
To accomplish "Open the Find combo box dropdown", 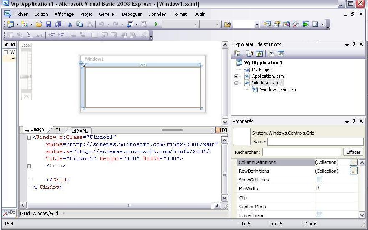I will coord(257,24).
